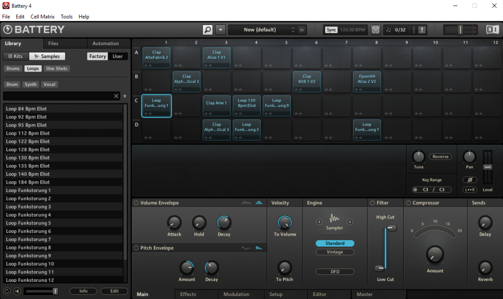
Task: Click the 120.00 BPM tempo field
Action: click(353, 30)
